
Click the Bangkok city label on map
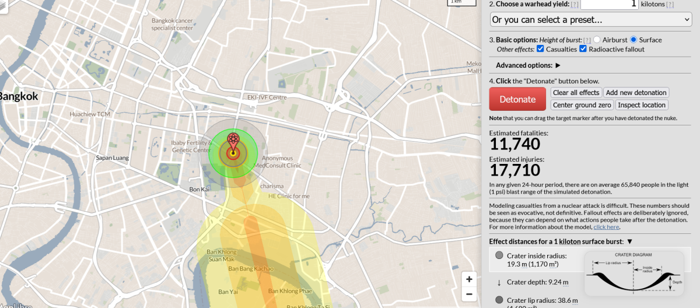19,96
